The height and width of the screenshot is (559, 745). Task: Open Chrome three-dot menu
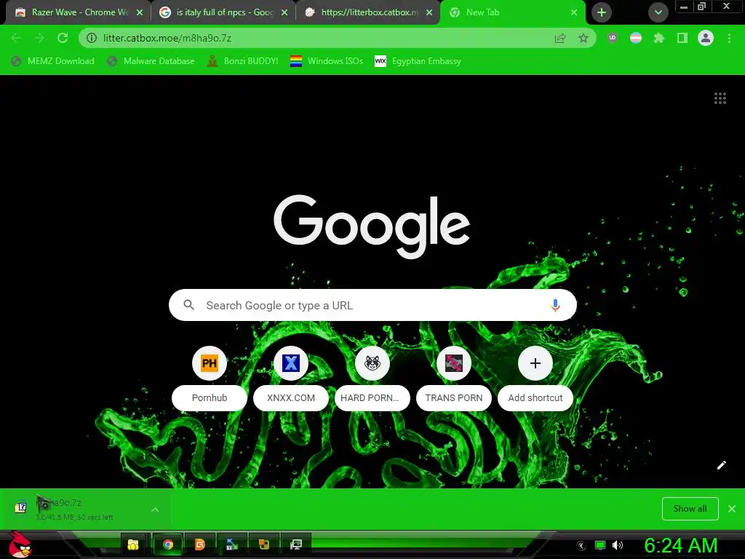click(x=729, y=38)
